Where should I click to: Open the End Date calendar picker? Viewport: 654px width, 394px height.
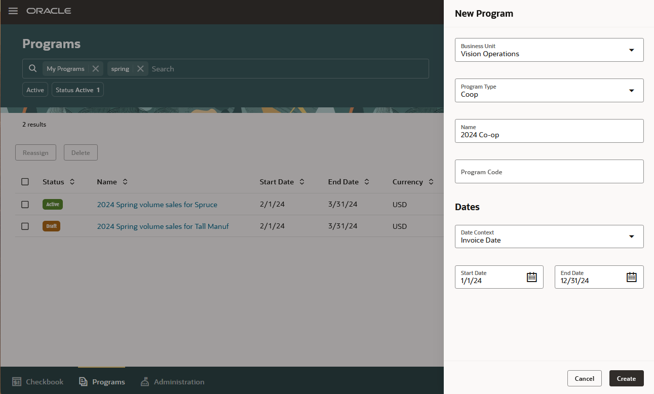(631, 277)
